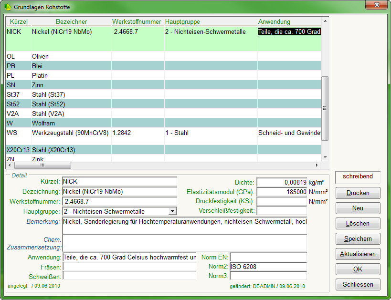This screenshot has height=300, width=391.
Task: Click the Dichte value field
Action: [x=282, y=182]
